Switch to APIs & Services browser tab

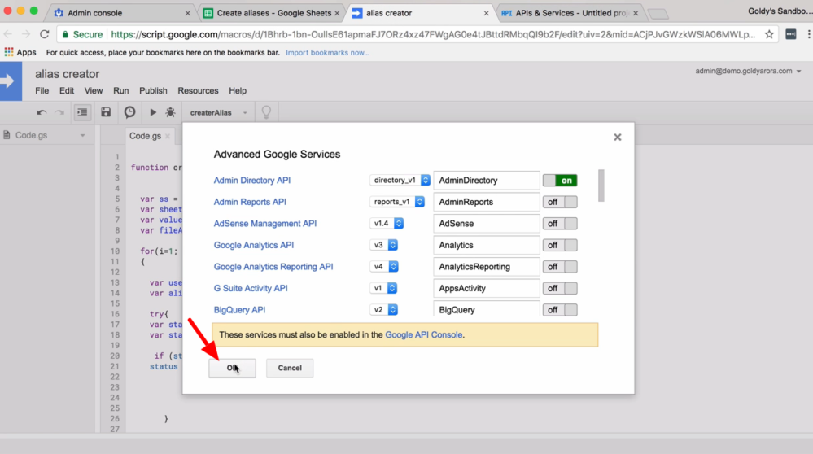pos(570,13)
